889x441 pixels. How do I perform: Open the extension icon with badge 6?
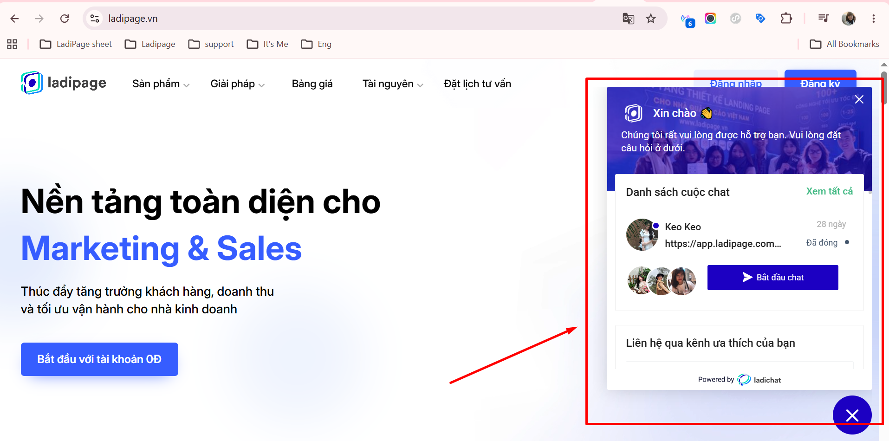[x=688, y=19]
